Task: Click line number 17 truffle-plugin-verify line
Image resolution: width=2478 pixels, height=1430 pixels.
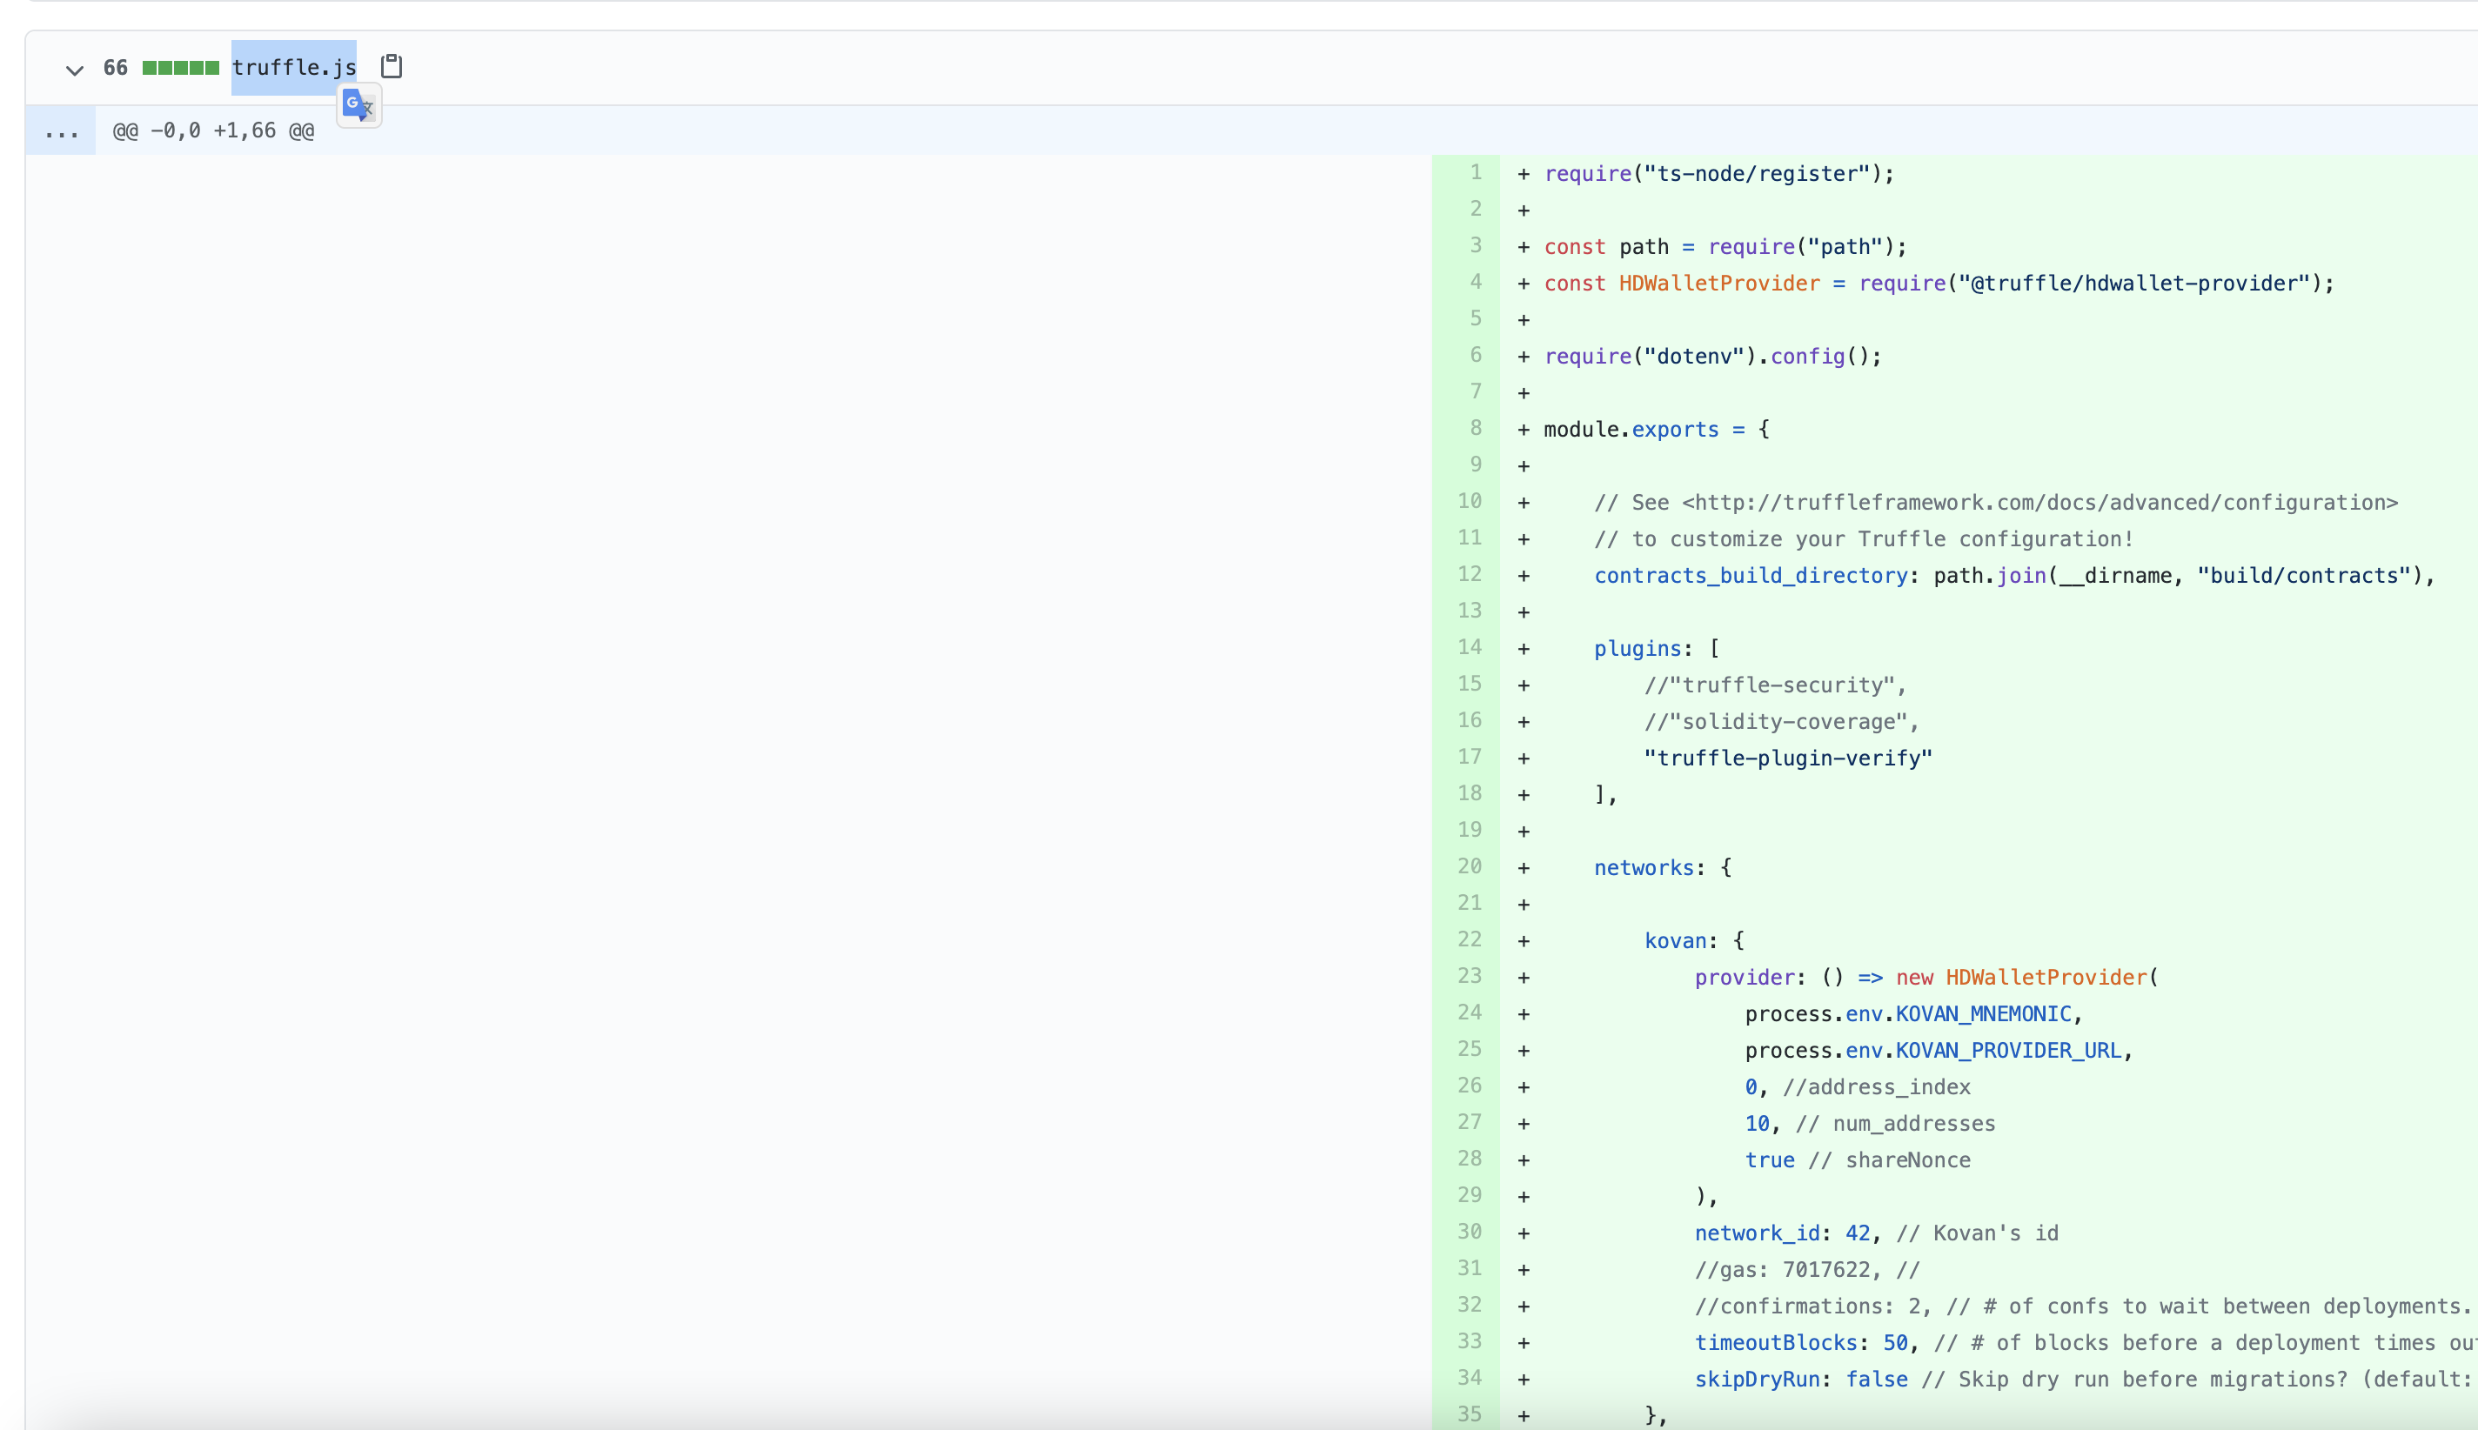Action: point(1470,758)
